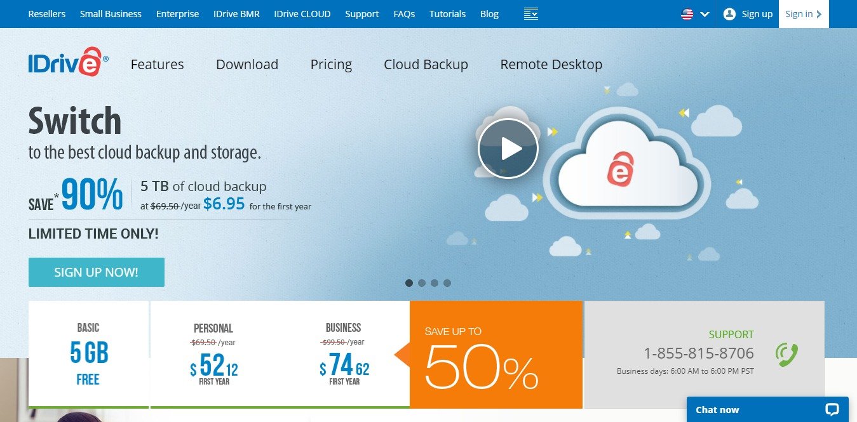
Task: Open IDrive CLOUD in top bar
Action: [302, 14]
